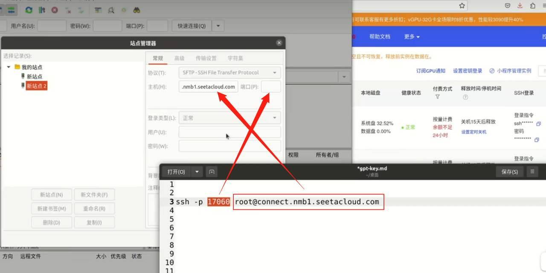The image size is (546, 273).
Task: Click the binoculars search remote files icon
Action: (x=137, y=10)
